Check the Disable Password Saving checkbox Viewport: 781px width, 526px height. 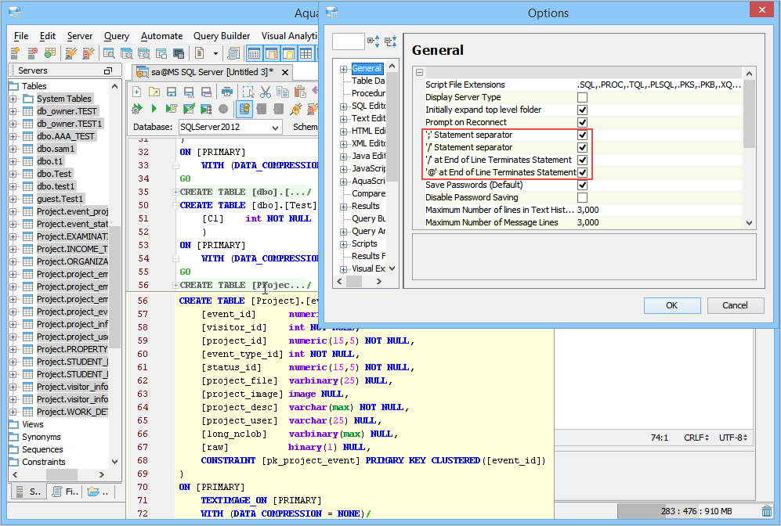click(x=582, y=197)
